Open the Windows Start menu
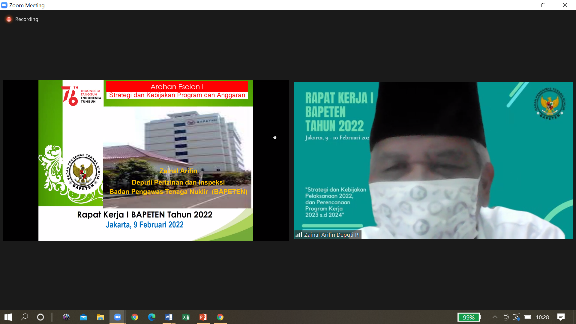The width and height of the screenshot is (576, 324). pyautogui.click(x=8, y=317)
